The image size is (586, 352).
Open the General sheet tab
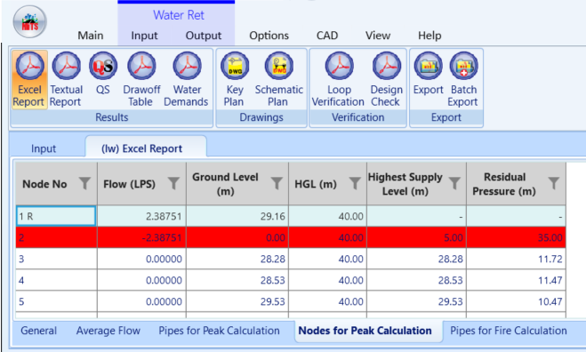(x=38, y=331)
